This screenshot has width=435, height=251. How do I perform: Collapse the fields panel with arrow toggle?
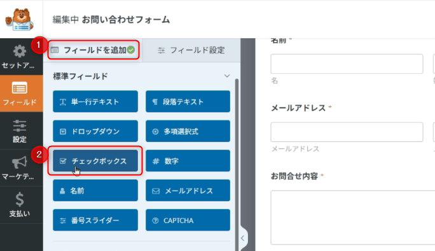pos(243,238)
